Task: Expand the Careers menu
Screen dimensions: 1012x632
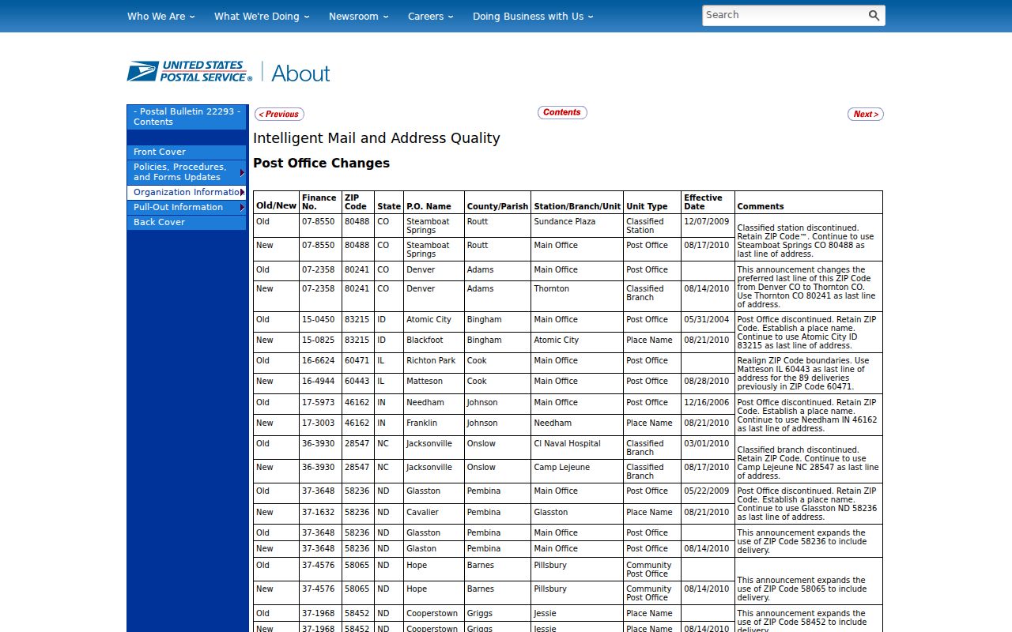Action: (431, 16)
